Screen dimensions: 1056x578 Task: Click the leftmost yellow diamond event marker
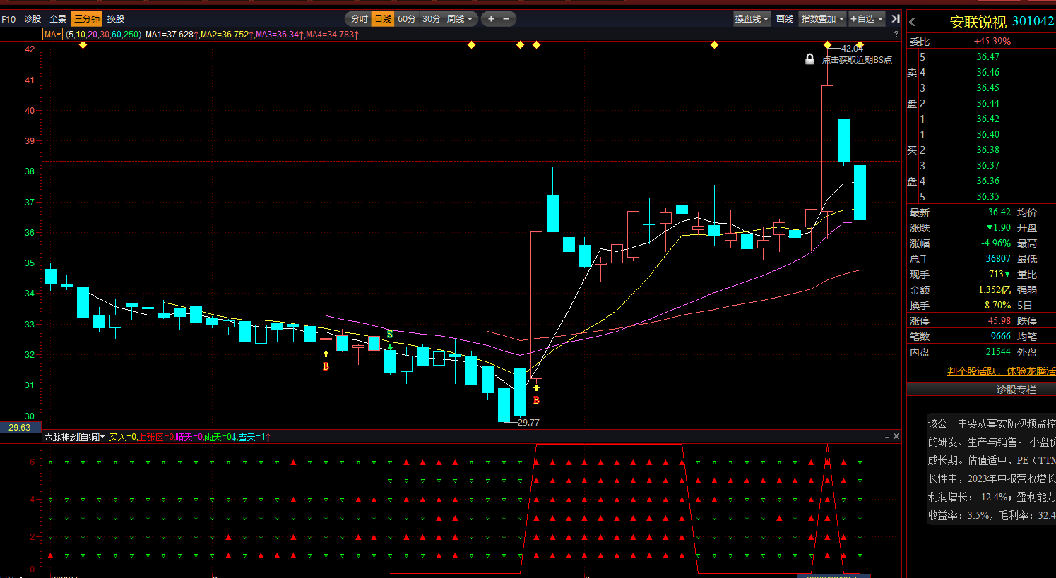83,45
